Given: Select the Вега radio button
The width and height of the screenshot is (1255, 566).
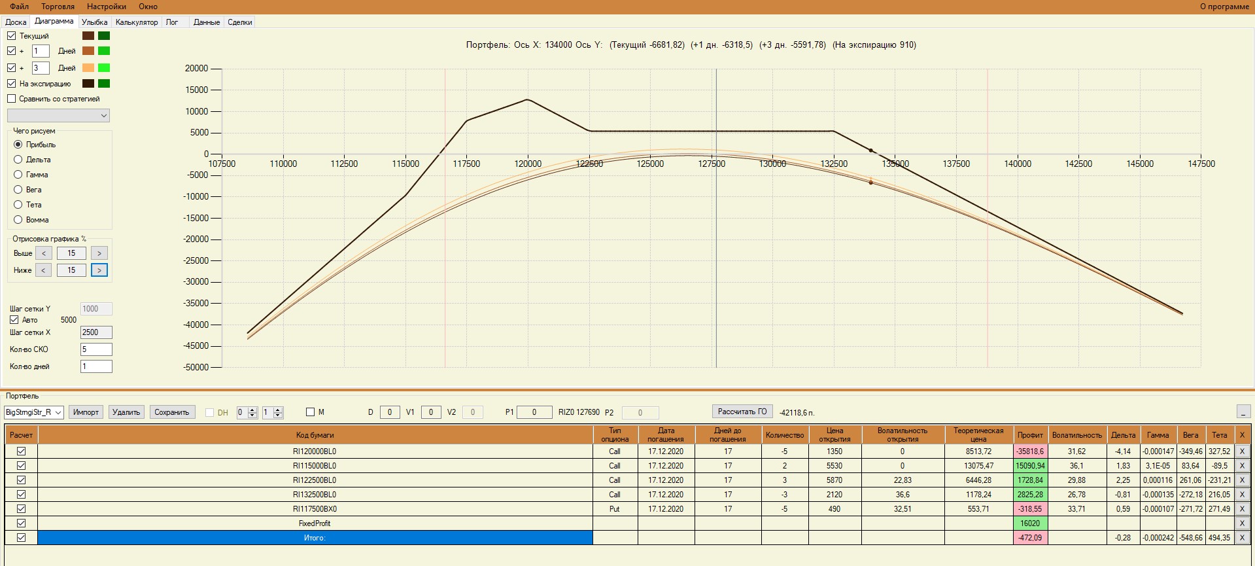Looking at the screenshot, I should pos(18,190).
